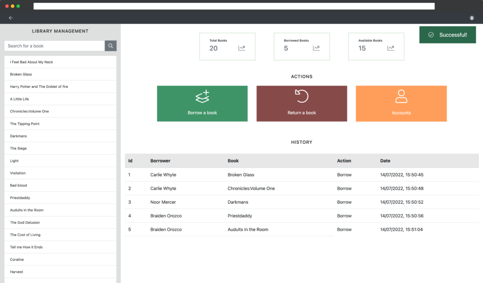Select Harry Potter and The Goblet of fire
This screenshot has width=483, height=283.
pos(39,87)
